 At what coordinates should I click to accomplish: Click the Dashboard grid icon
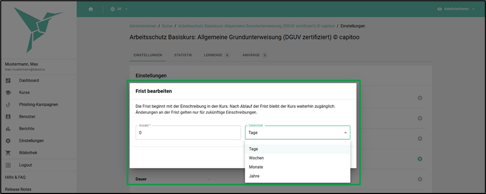[8, 80]
